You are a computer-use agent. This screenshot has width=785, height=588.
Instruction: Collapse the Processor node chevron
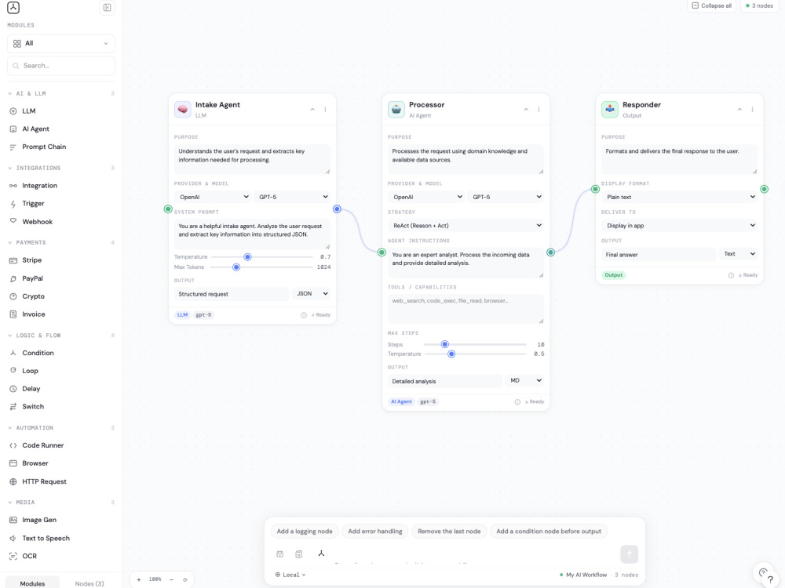pyautogui.click(x=526, y=110)
